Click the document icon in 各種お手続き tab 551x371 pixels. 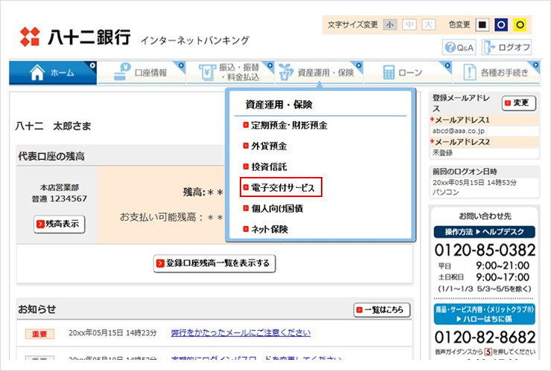470,72
